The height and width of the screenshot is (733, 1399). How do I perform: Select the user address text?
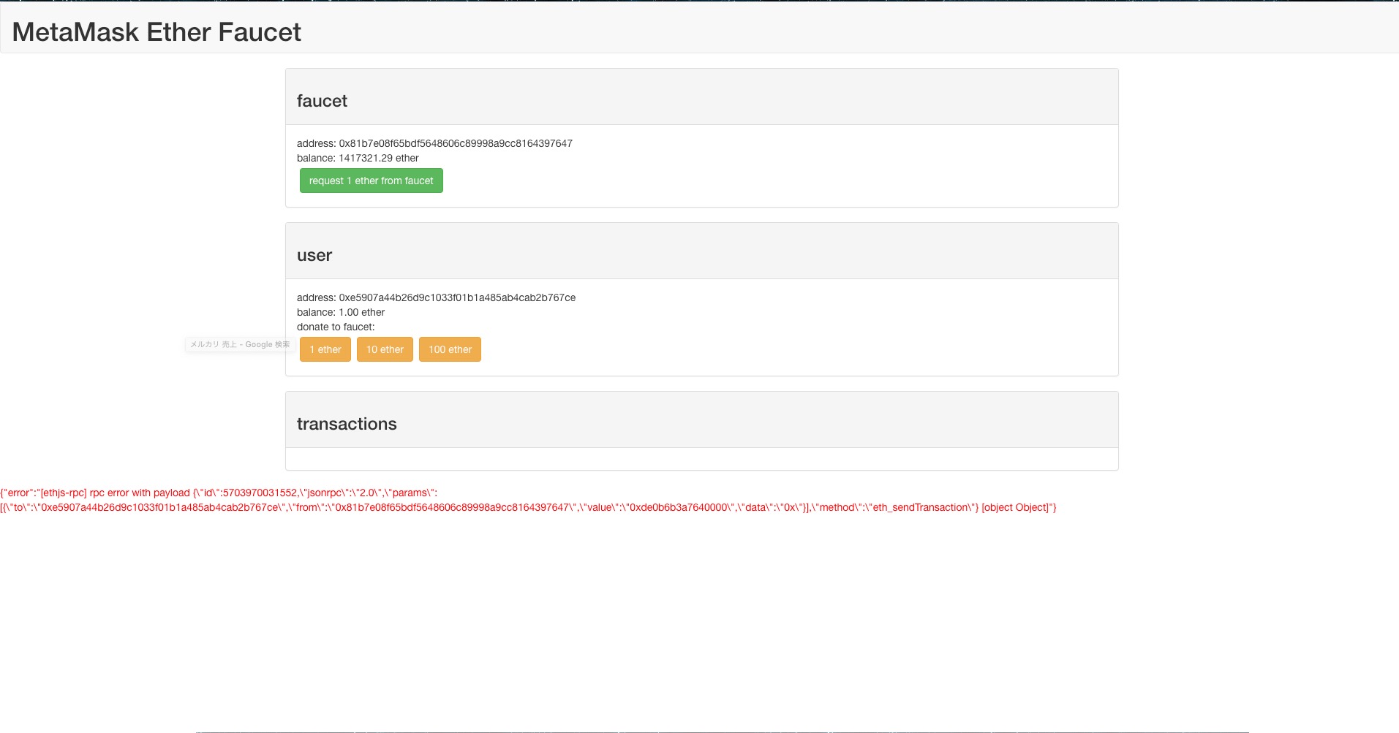click(436, 297)
